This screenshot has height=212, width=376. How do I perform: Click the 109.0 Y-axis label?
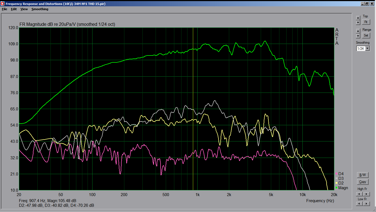[x=13, y=44]
